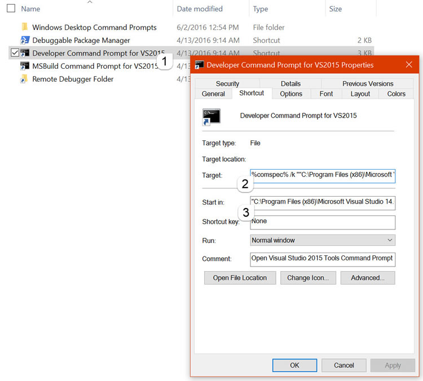Click the Shortcut type in Debuggable Package Manager row

[x=266, y=40]
